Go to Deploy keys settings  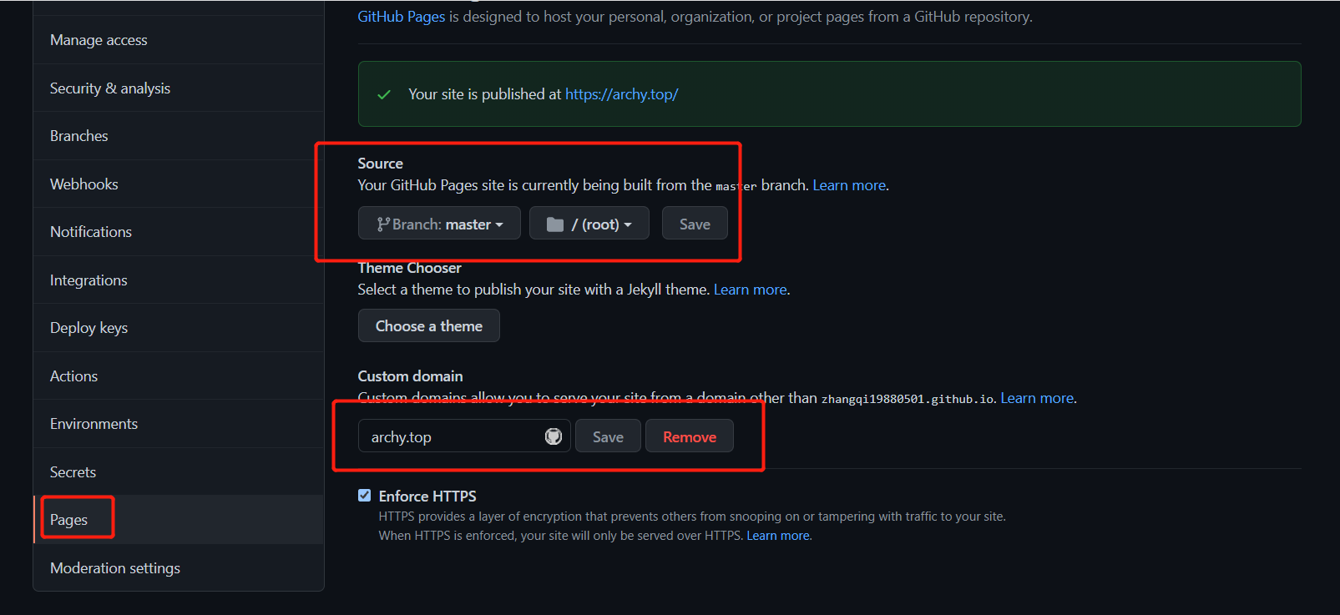click(179, 328)
